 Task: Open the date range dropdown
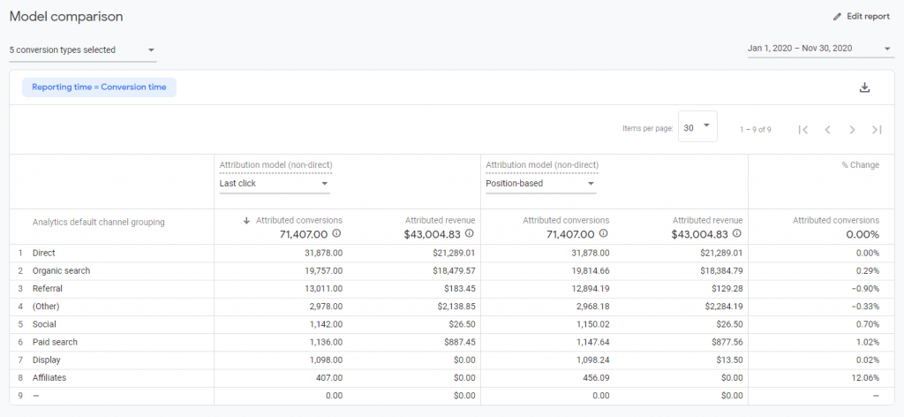(819, 49)
